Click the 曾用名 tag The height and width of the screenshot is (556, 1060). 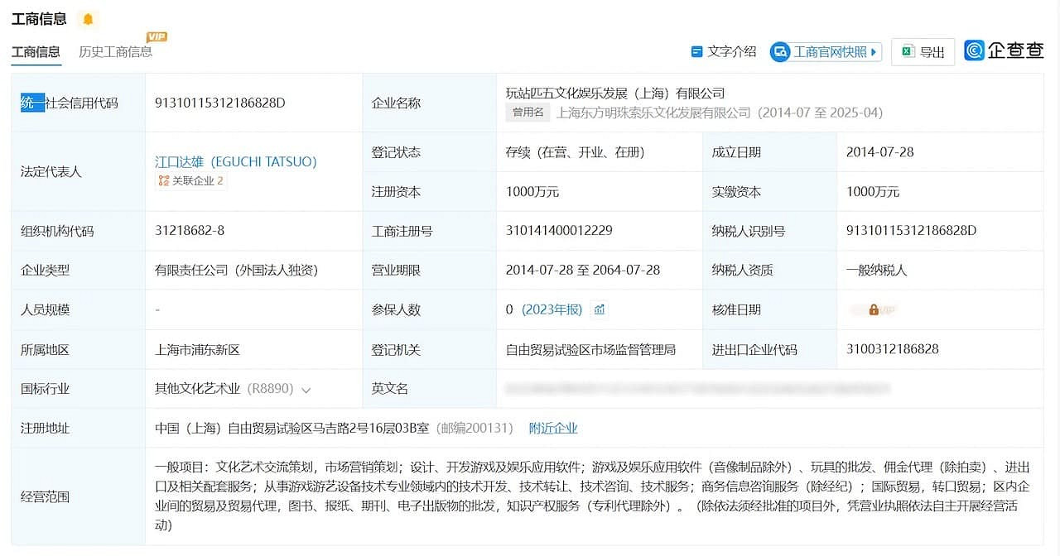click(528, 113)
